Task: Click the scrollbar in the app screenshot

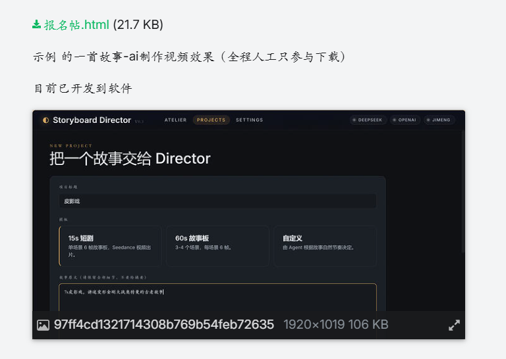Action: click(463, 191)
